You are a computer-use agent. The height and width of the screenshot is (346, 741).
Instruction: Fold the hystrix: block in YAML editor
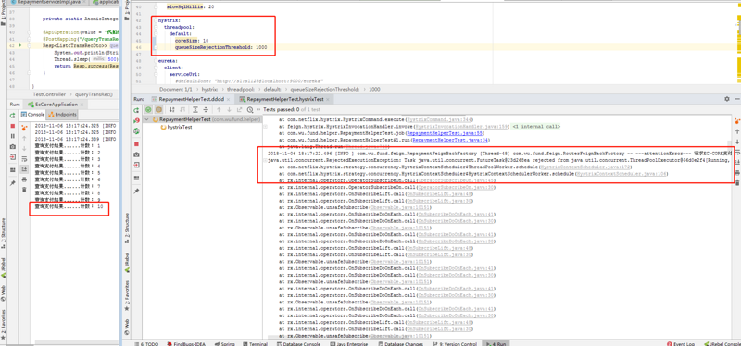point(155,21)
